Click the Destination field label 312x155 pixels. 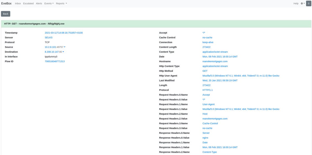[x=11, y=52]
